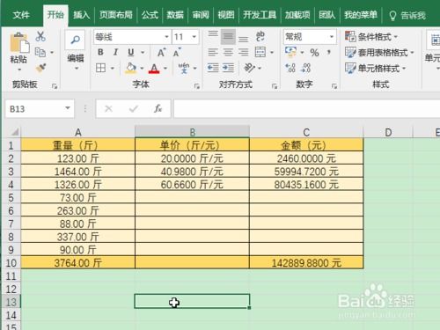Open 单元格样式 cell styles

[375, 68]
